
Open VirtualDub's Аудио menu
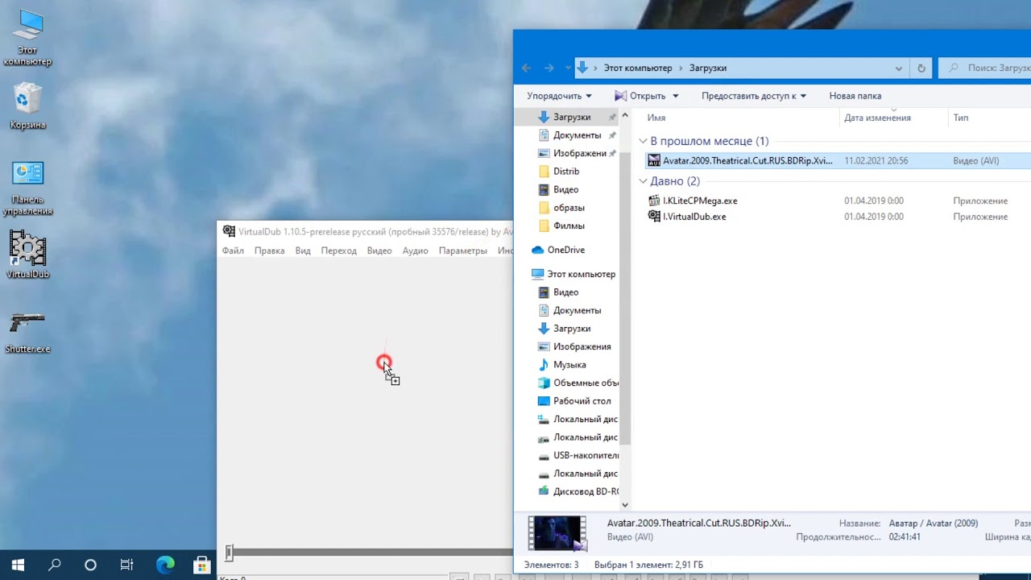tap(415, 251)
